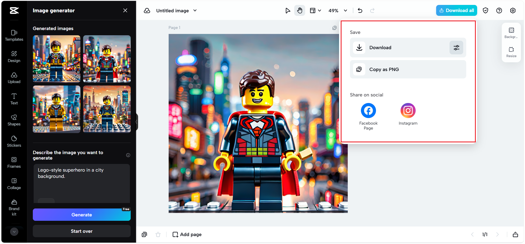This screenshot has width=525, height=244.
Task: Open download settings via the sliders icon
Action: [456, 48]
